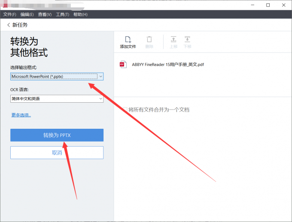Open the View (V) menu
Image resolution: width=292 pixels, height=222 pixels.
click(45, 15)
